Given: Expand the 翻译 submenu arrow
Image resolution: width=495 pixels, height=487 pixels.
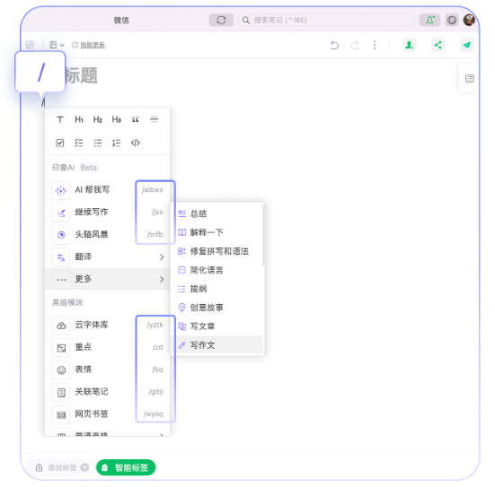Looking at the screenshot, I should 162,257.
